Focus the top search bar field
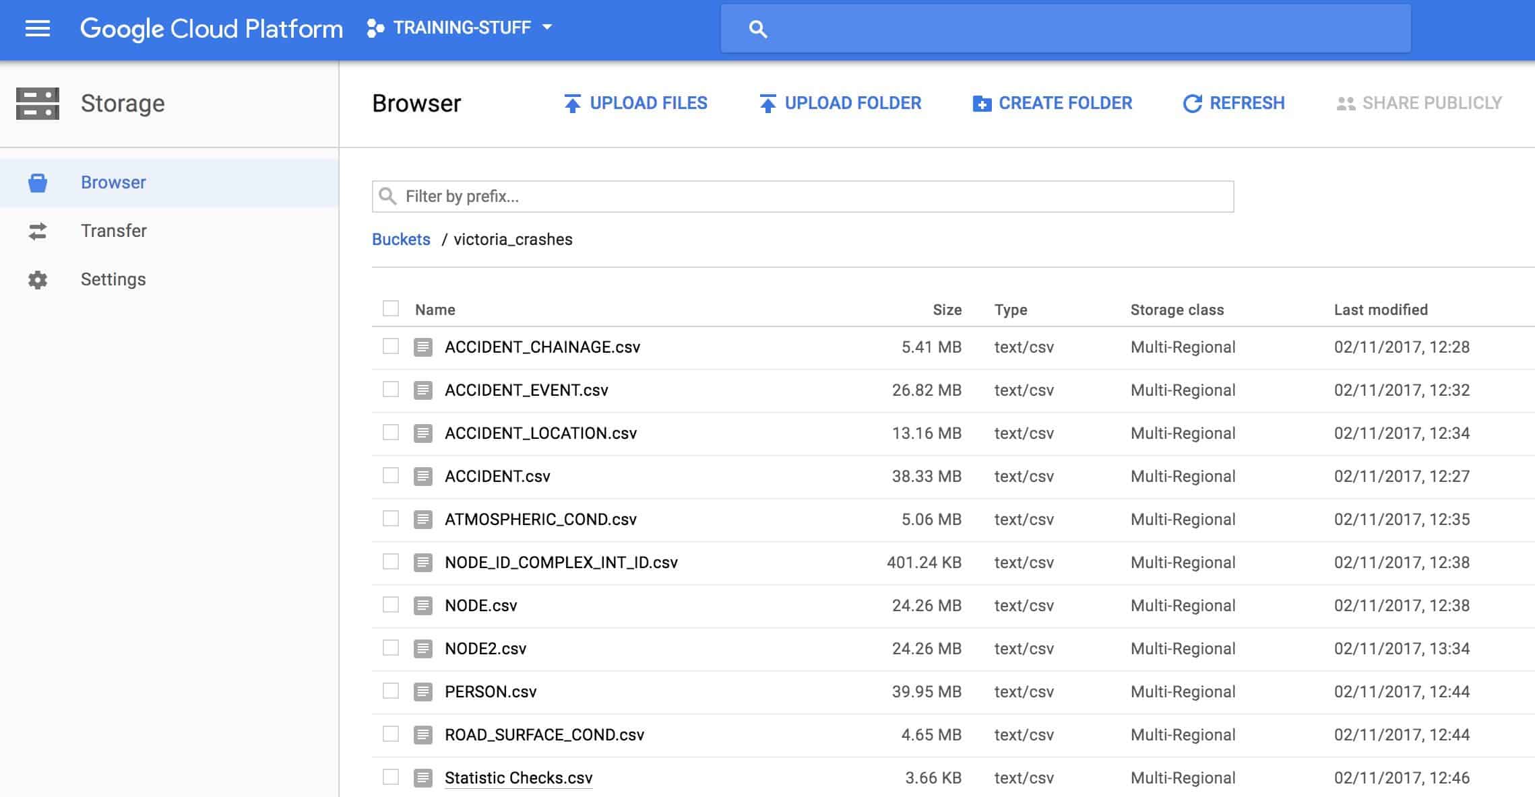This screenshot has height=797, width=1535. click(x=1065, y=28)
